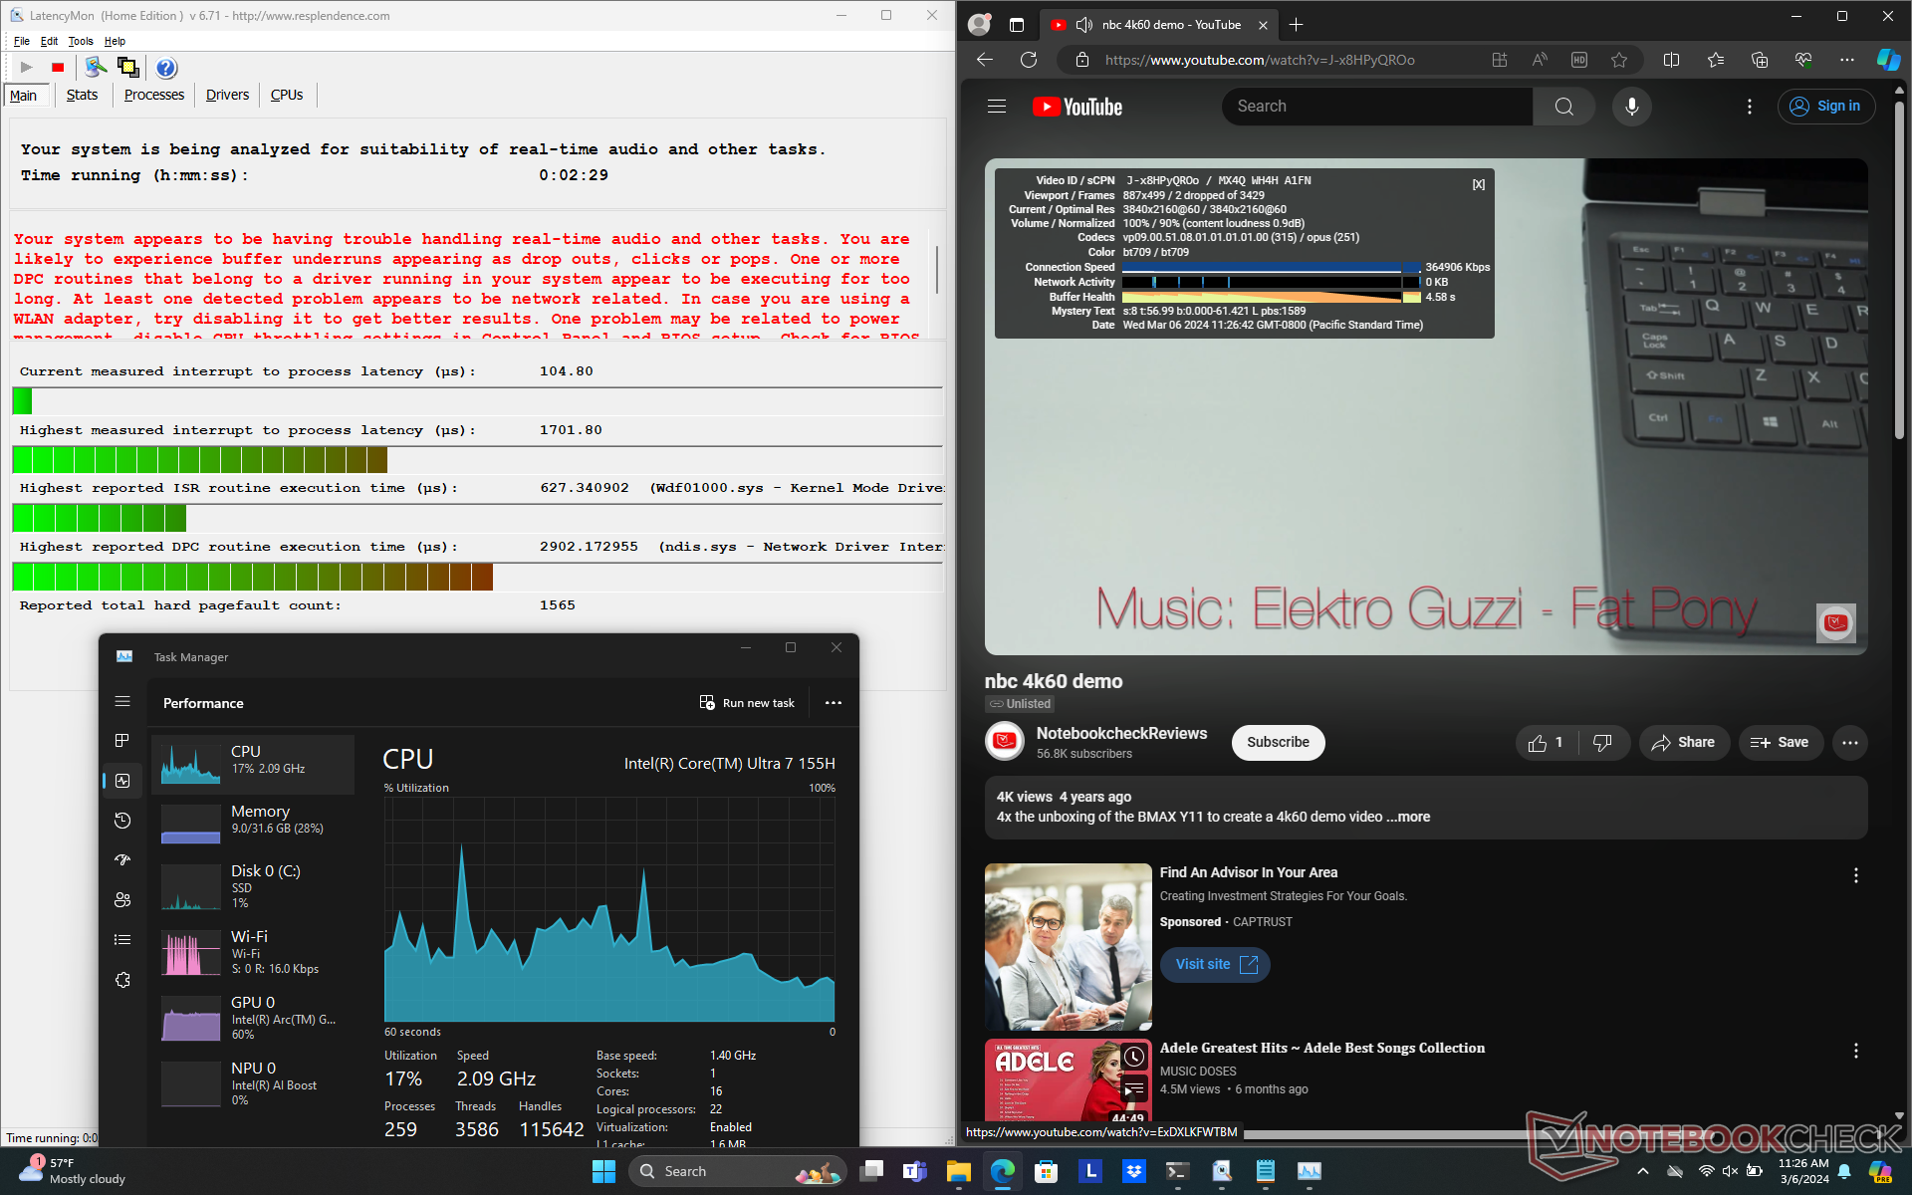Open LatencyMon help question mark icon
Screen dimensions: 1912x1195
(x=166, y=67)
